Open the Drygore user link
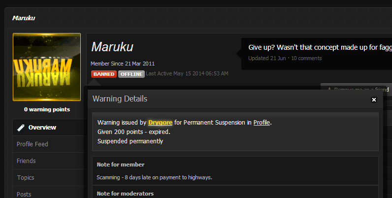392x198 pixels. tap(160, 123)
